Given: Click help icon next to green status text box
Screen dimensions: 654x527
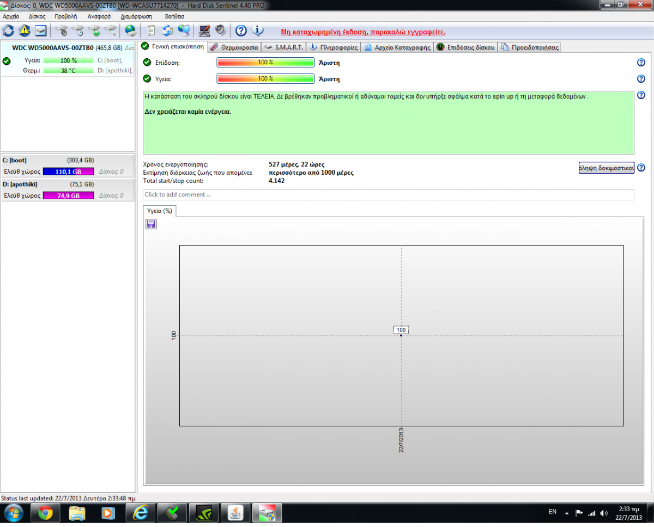Looking at the screenshot, I should (641, 96).
